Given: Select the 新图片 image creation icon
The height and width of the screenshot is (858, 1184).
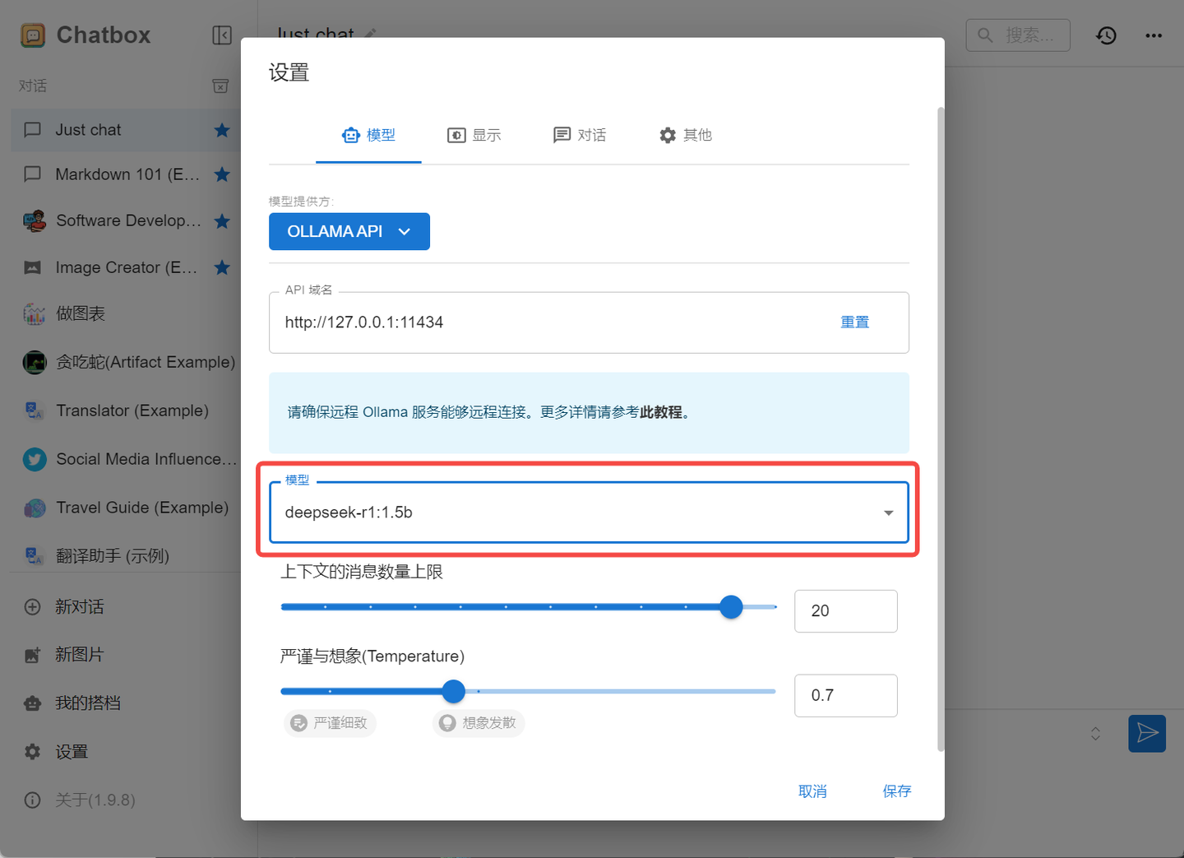Looking at the screenshot, I should click(32, 655).
